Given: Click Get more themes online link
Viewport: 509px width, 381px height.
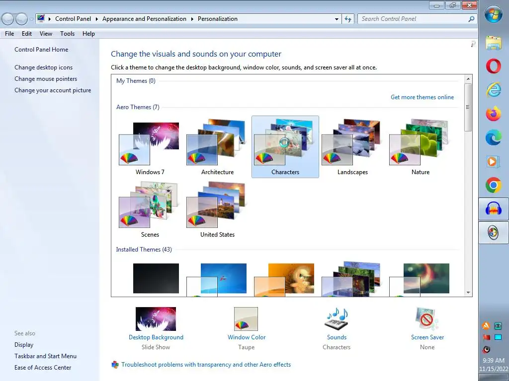Looking at the screenshot, I should [x=422, y=97].
